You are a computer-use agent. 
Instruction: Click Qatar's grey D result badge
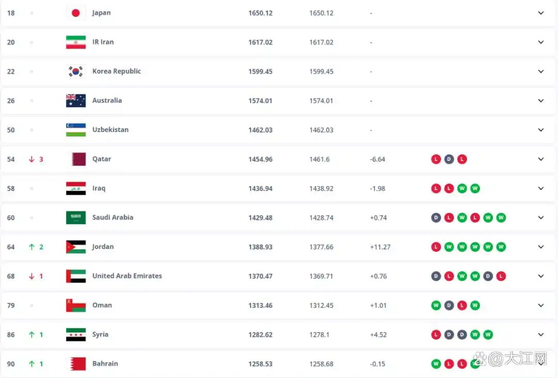(449, 159)
